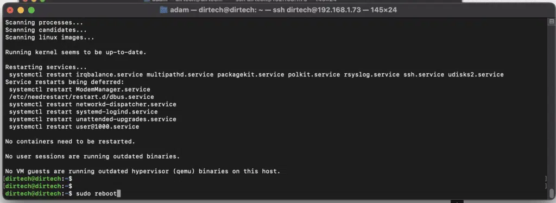Click the 'systemctl restart ModemManager.service' line
Screen dimensions: 556x203
tap(79, 89)
